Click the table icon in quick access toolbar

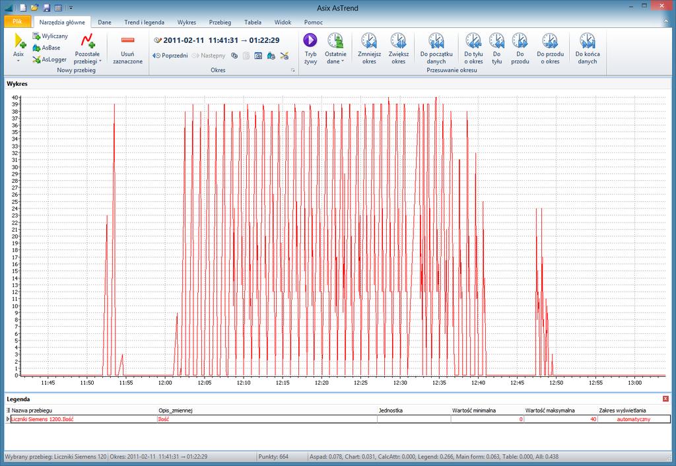(x=58, y=8)
